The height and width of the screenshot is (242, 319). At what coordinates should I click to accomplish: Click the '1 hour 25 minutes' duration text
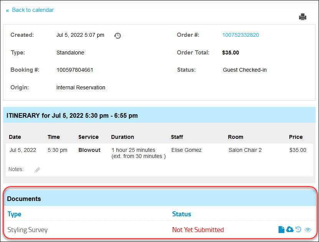pyautogui.click(x=133, y=150)
